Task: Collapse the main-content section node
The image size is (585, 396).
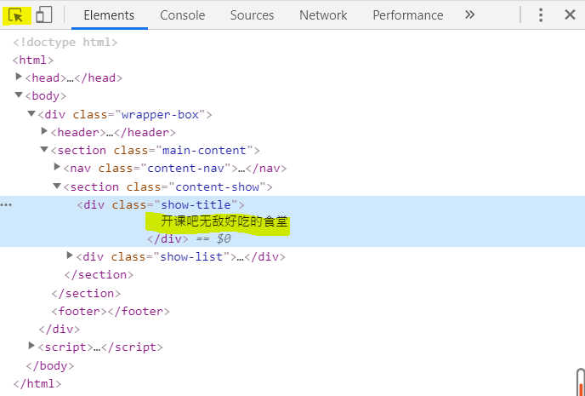Action: click(44, 150)
